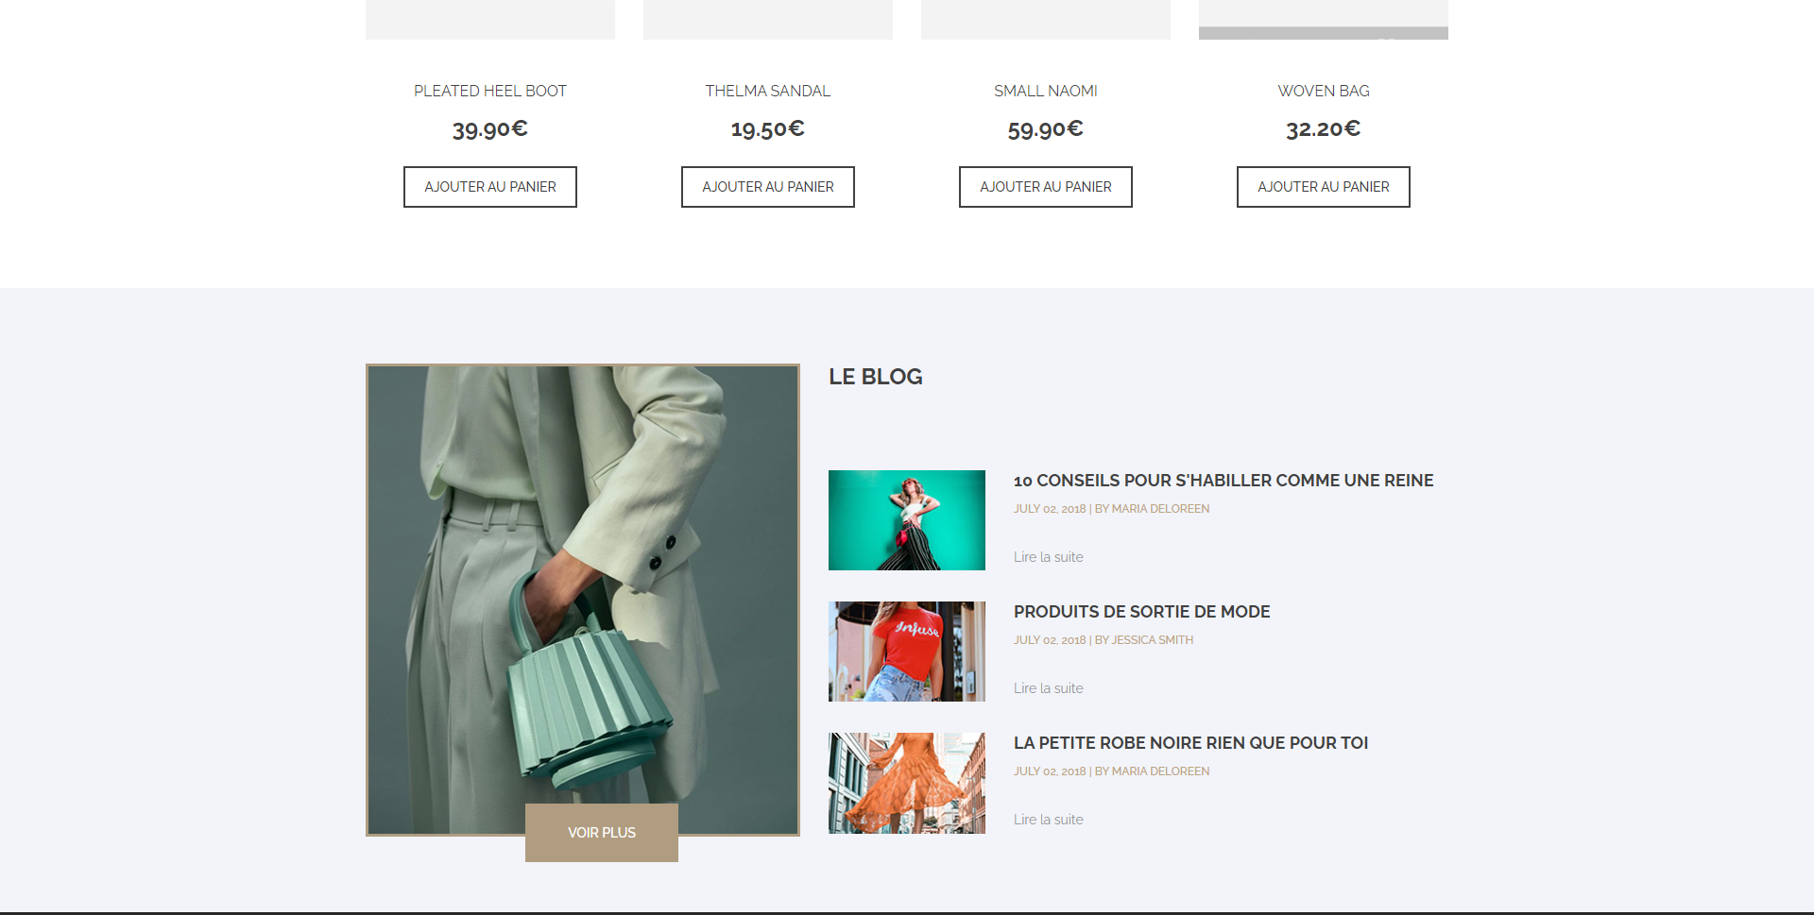Open teal background fashion post thumbnail
Image resolution: width=1814 pixels, height=915 pixels.
coord(906,520)
